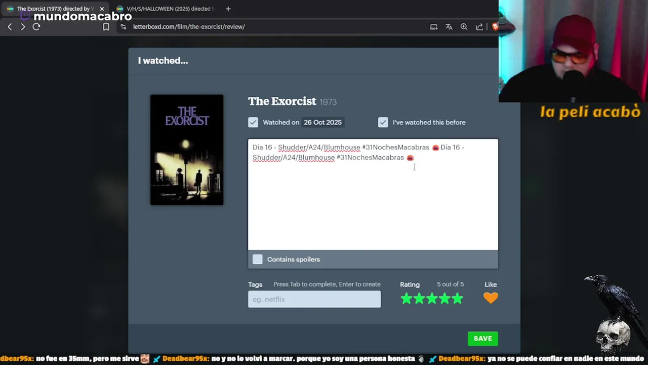Uncheck I've watched this before

[x=383, y=122]
